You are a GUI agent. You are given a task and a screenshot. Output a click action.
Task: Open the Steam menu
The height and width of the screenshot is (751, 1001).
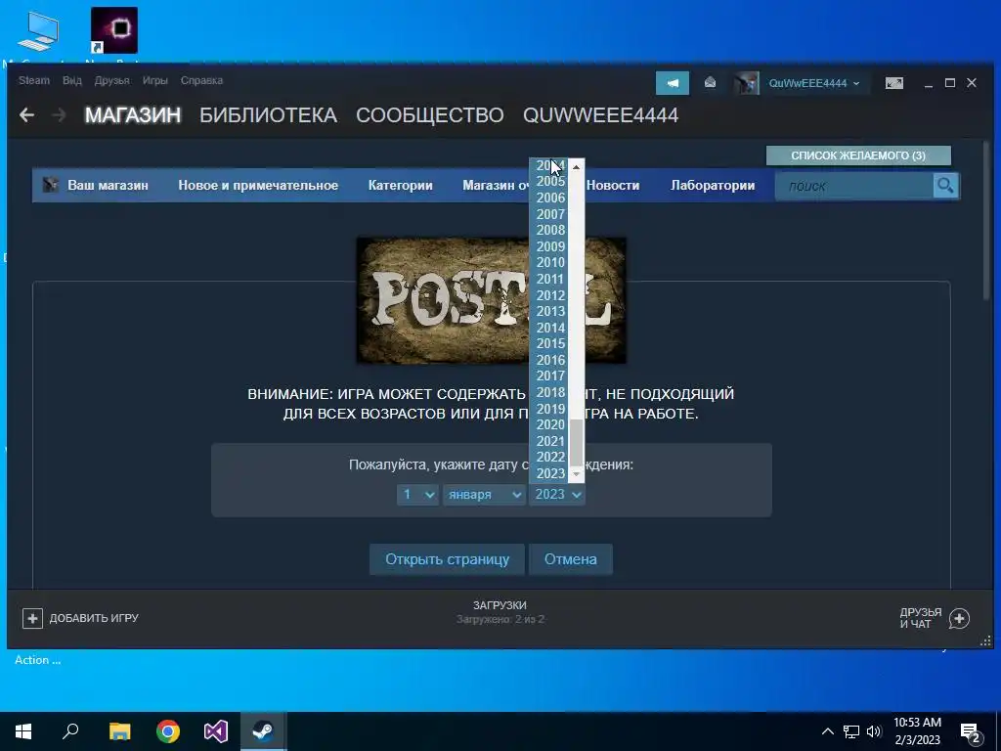click(34, 80)
